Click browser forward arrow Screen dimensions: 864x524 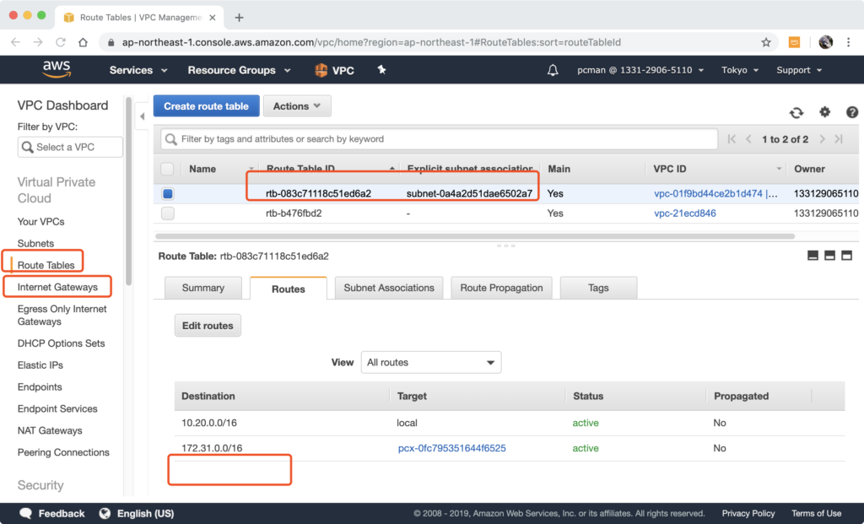(x=38, y=42)
